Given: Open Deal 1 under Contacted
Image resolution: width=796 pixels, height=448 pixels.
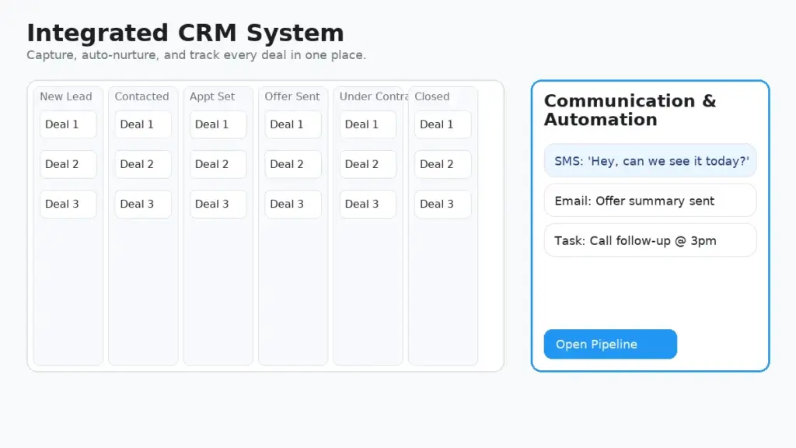Looking at the screenshot, I should click(143, 124).
